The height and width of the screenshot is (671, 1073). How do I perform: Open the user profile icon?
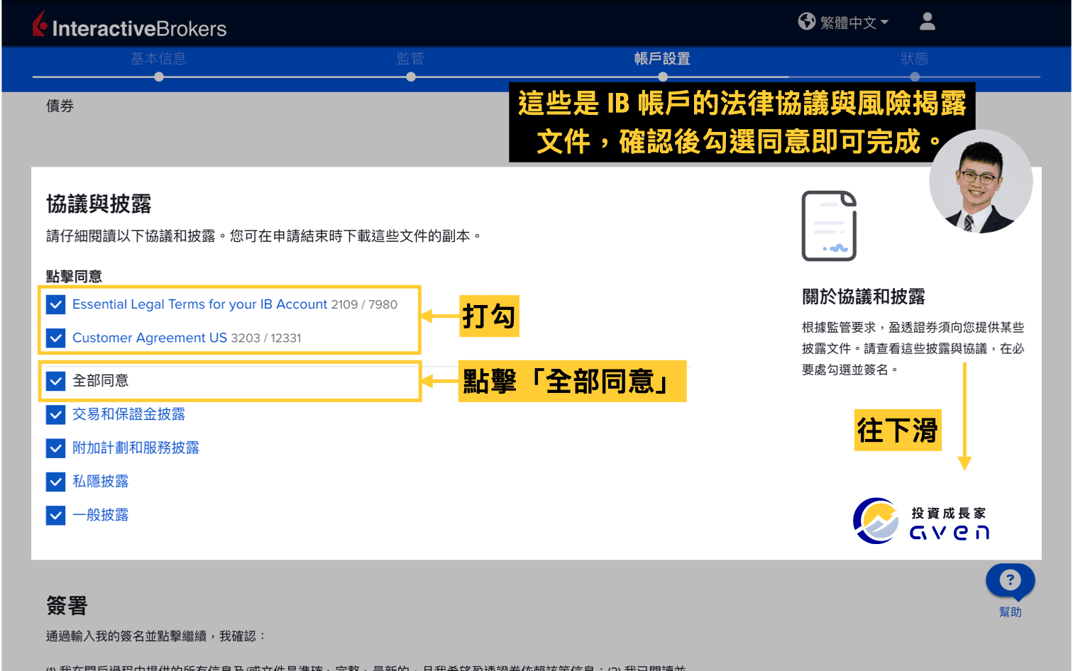pos(927,22)
